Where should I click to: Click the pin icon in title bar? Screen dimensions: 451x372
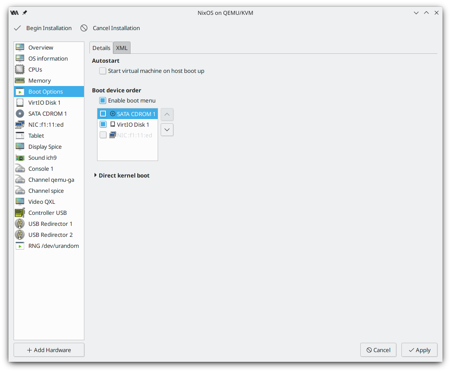25,13
